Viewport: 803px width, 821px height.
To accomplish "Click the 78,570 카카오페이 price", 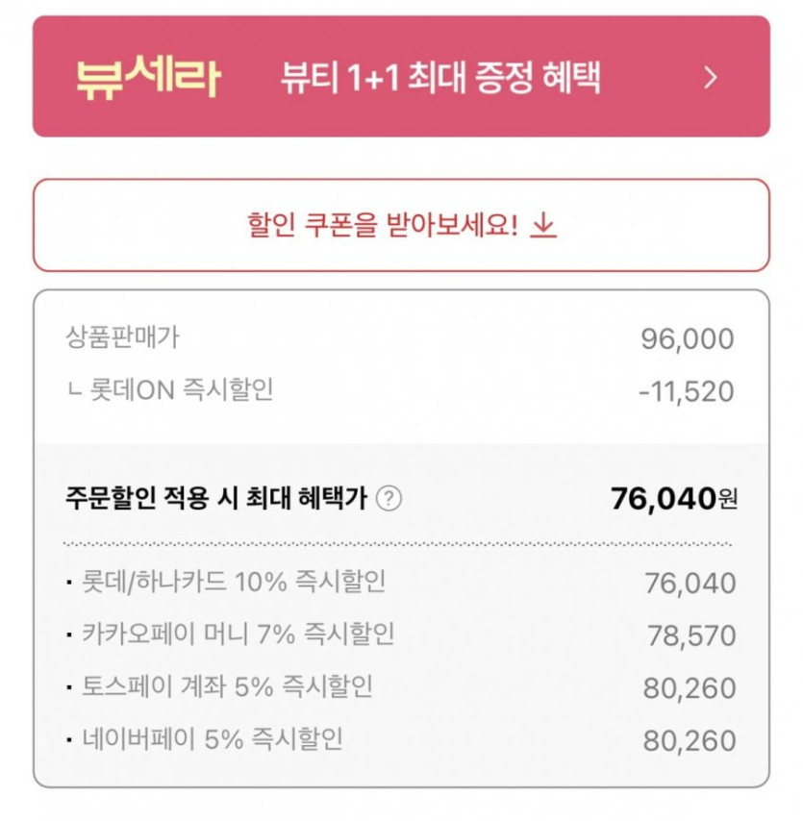I will pyautogui.click(x=691, y=636).
